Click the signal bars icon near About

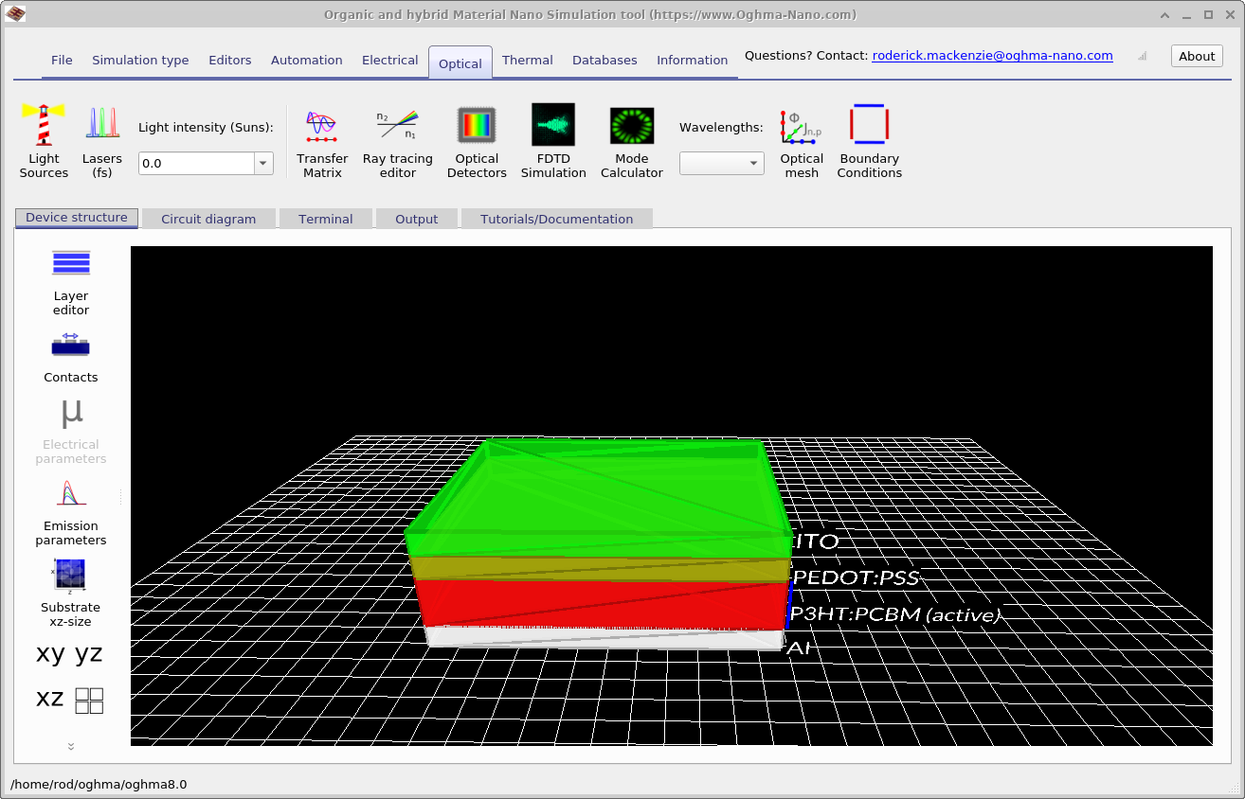tap(1143, 56)
